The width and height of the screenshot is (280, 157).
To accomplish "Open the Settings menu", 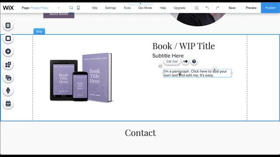I will click(110, 8).
